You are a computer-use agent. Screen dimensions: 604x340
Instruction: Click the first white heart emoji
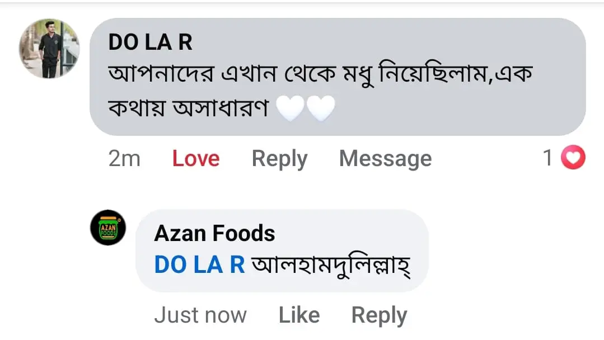(x=291, y=108)
